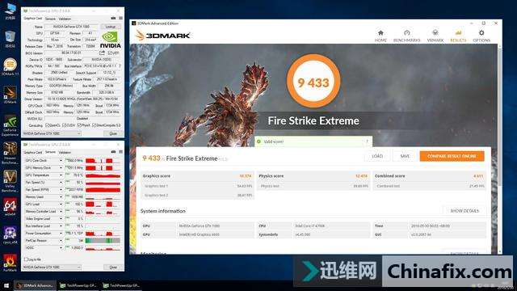Toggle the PhysX computing checkbox
The image size is (517, 291).
pos(79,125)
